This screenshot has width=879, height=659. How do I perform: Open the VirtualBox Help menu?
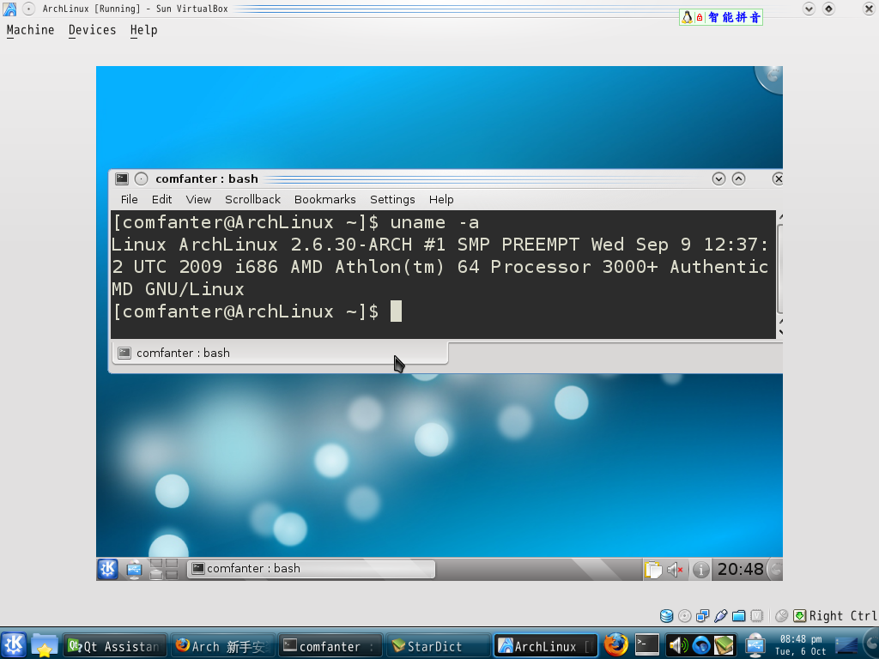point(143,30)
